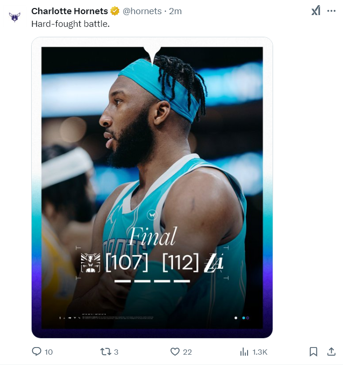
Task: Open the Charlotte Hornets profile avatar
Action: tap(15, 17)
